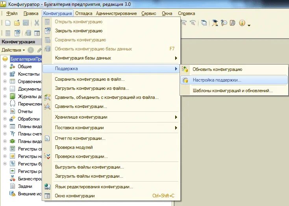This screenshot has width=289, height=206.
Task: Open the Действия dropdown in Configuration panel
Action: 13,50
